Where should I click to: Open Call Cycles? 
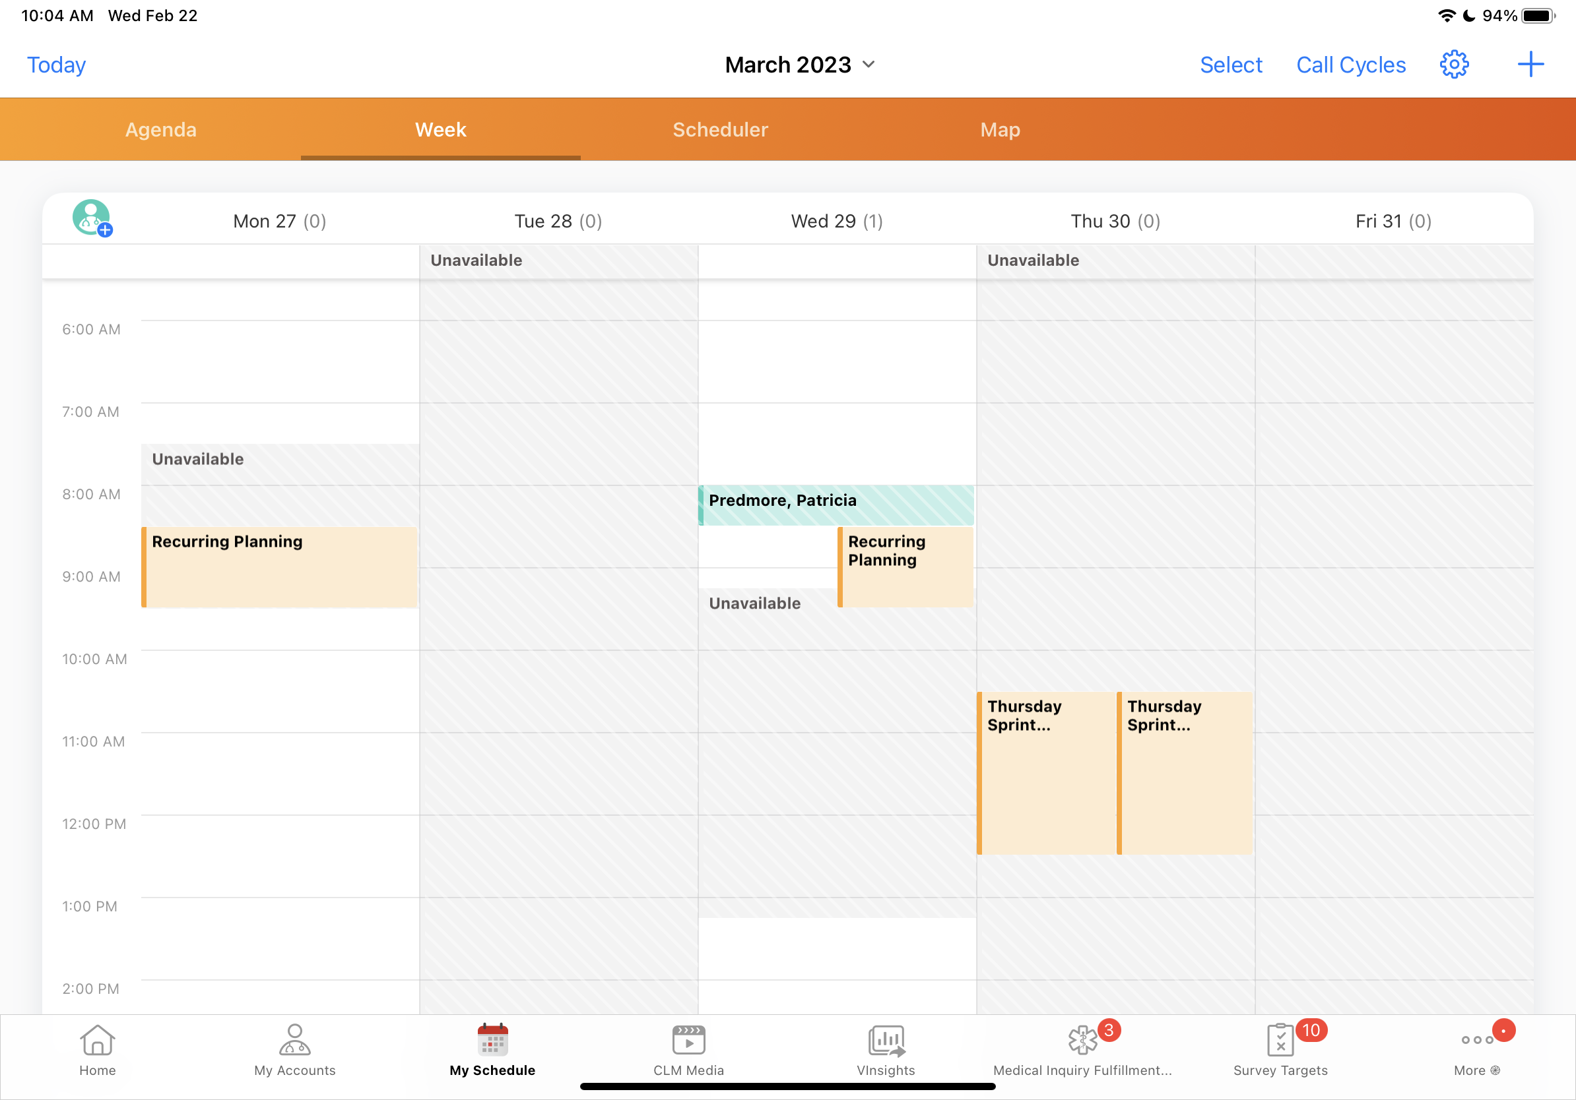point(1350,65)
